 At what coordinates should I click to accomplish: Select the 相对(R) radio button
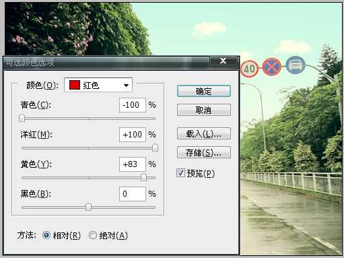[x=46, y=235]
